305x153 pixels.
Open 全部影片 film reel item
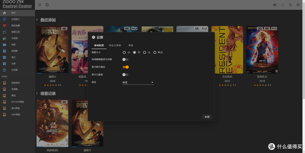[18, 19]
